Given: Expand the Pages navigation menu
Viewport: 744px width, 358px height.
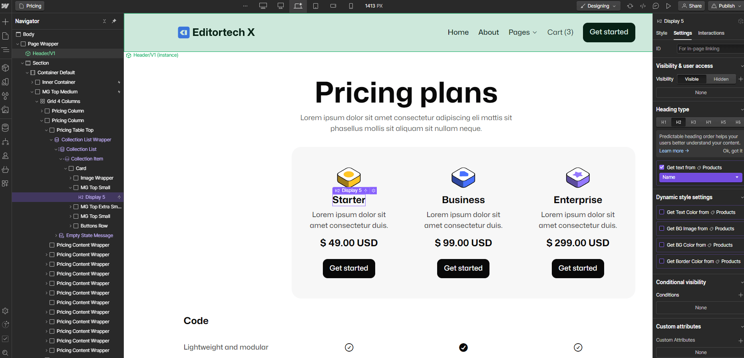Looking at the screenshot, I should tap(522, 32).
